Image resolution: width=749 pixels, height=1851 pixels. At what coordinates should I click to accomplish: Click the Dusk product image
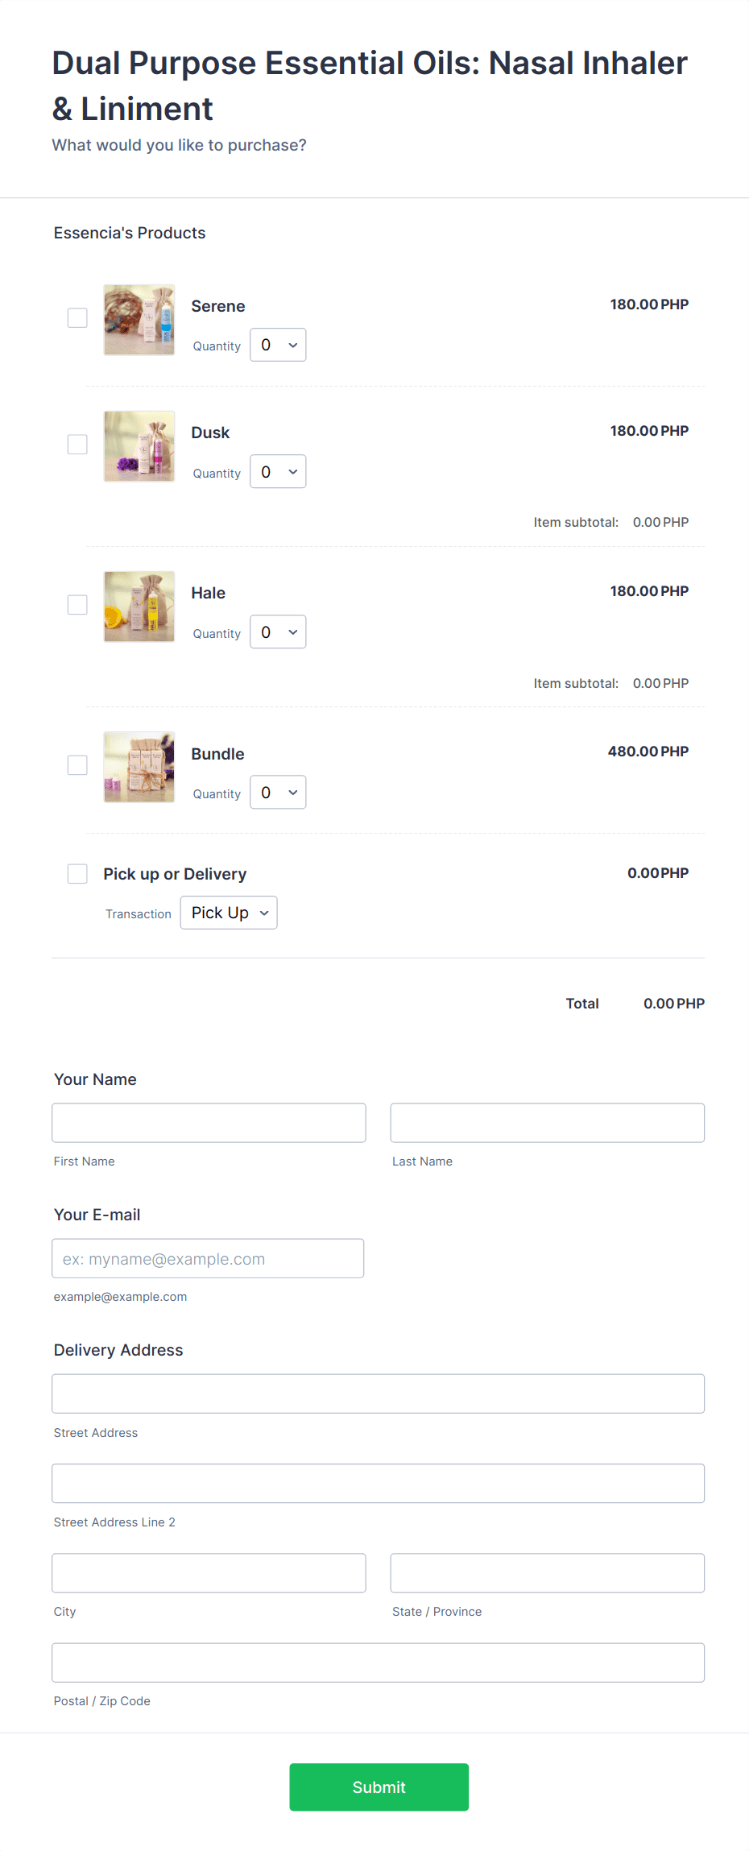139,445
